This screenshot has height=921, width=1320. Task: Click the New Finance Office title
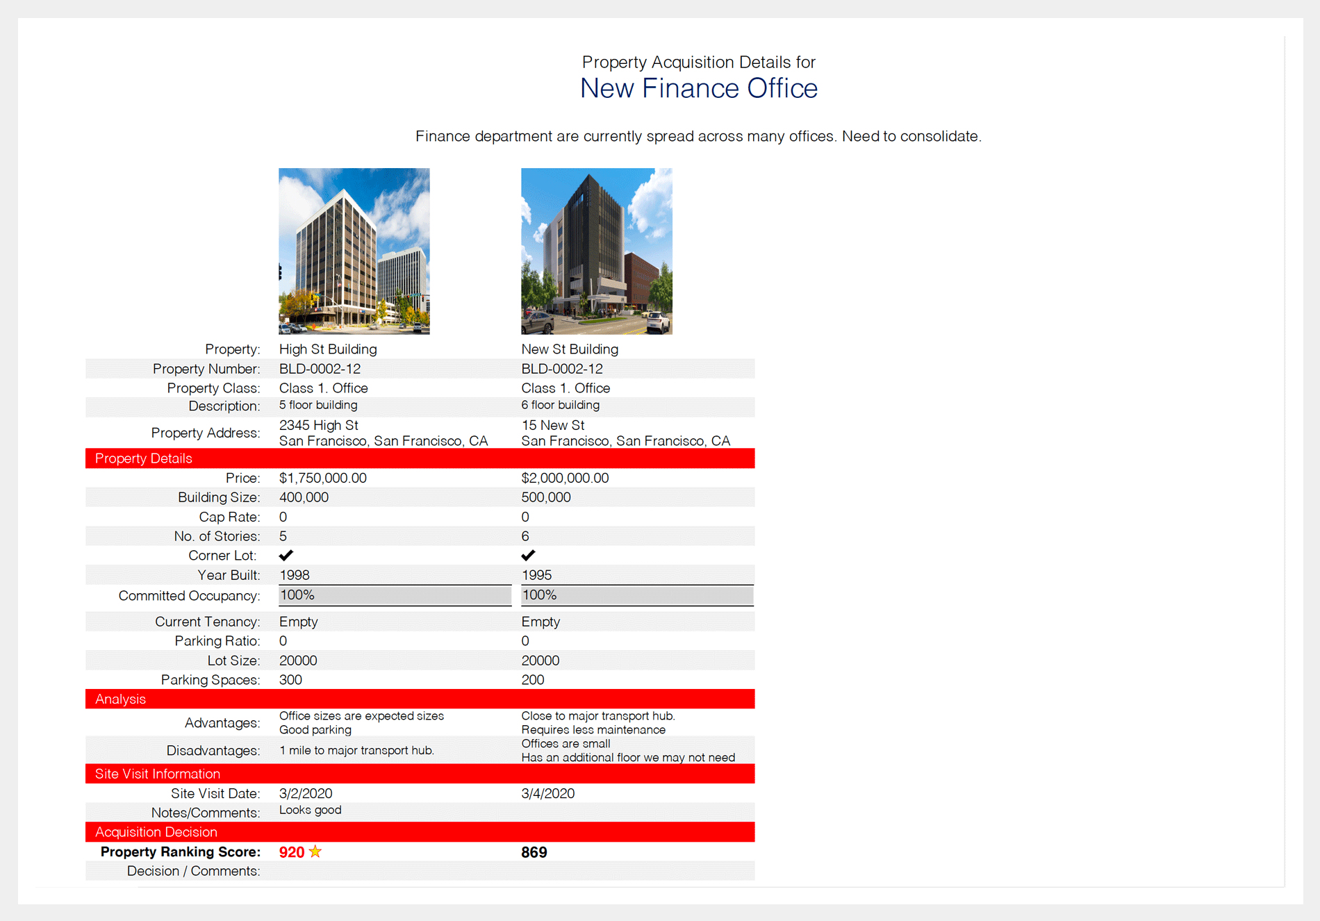(698, 88)
